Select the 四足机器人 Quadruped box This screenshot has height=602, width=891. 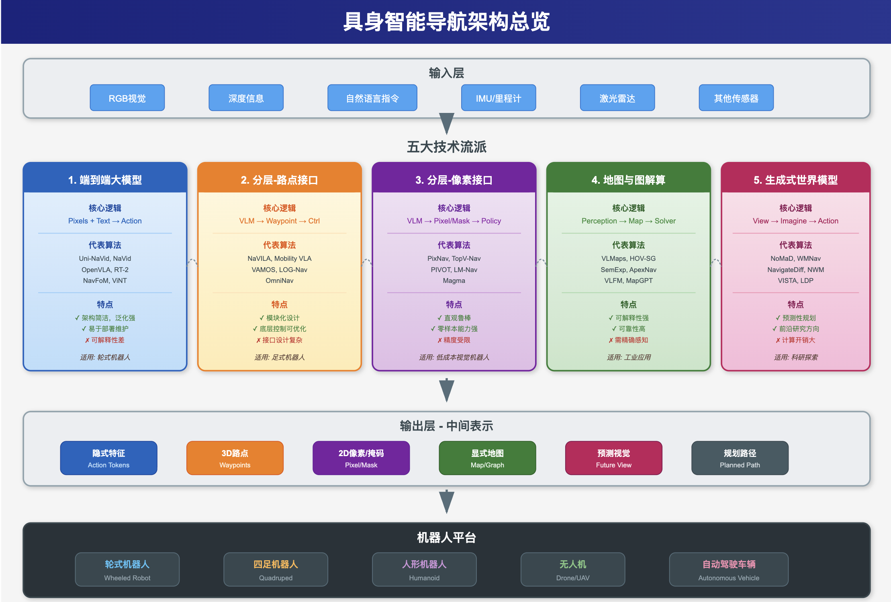click(x=276, y=569)
